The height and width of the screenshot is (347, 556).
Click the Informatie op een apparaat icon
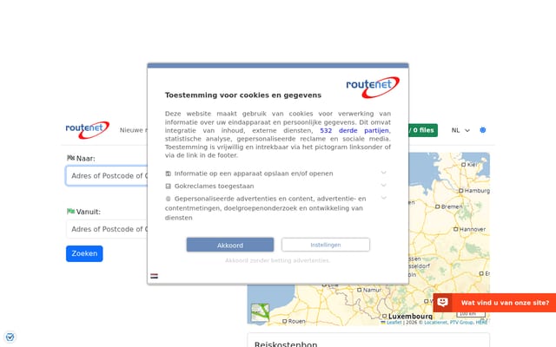pyautogui.click(x=168, y=173)
